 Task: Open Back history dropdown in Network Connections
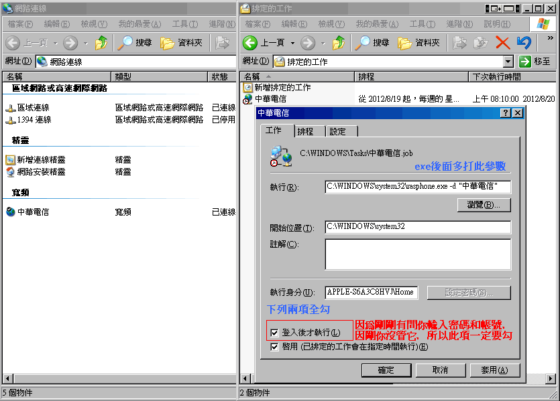coord(56,44)
